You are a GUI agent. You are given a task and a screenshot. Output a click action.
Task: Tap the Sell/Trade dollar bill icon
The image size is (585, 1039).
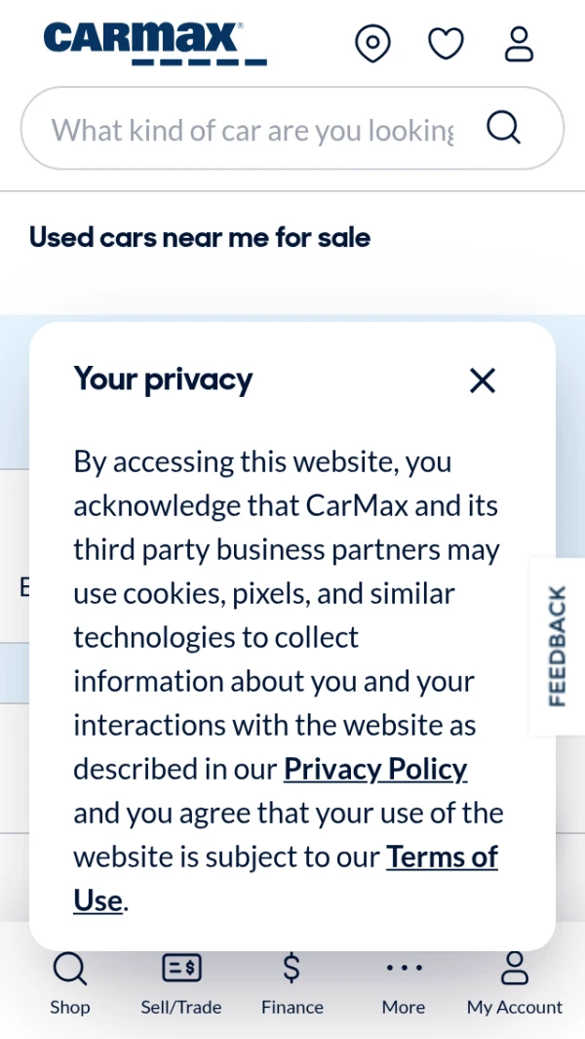pyautogui.click(x=180, y=968)
